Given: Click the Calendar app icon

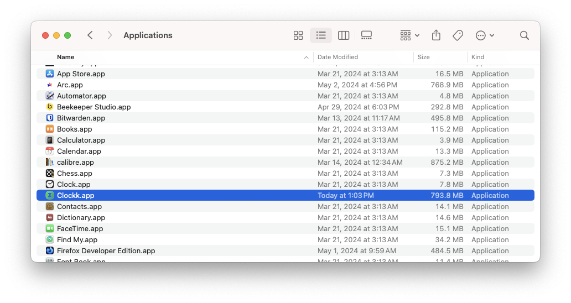Looking at the screenshot, I should pos(50,151).
